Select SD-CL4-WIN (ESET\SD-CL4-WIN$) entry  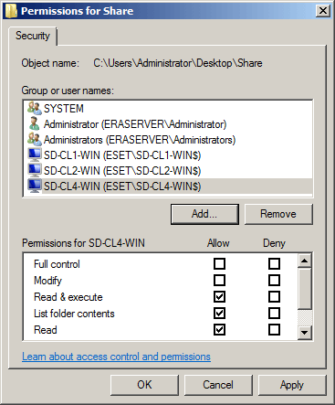pos(168,186)
